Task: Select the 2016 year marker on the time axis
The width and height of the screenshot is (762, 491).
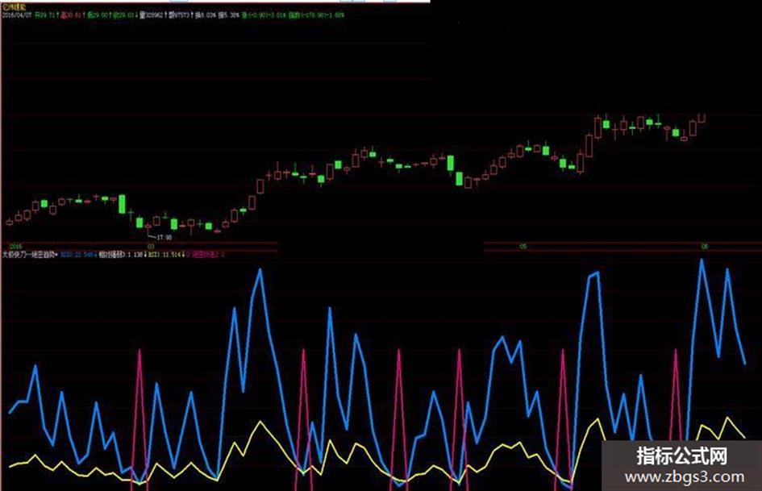Action: click(16, 247)
